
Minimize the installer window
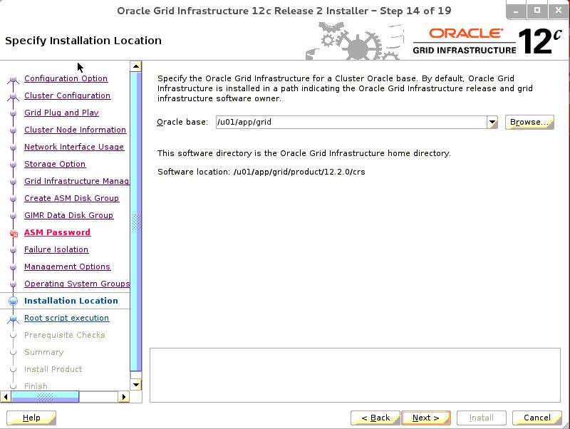[x=515, y=11]
